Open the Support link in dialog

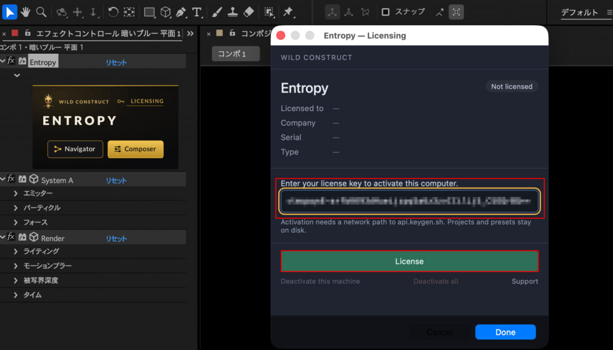coord(525,281)
